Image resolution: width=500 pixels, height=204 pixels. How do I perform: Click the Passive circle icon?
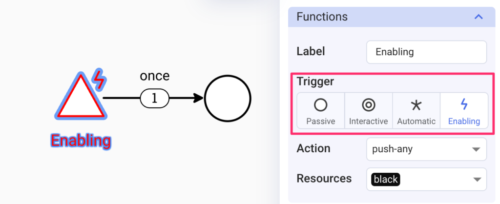[320, 105]
